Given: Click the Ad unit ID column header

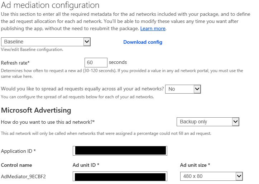Looking at the screenshot, I should pos(86,165).
